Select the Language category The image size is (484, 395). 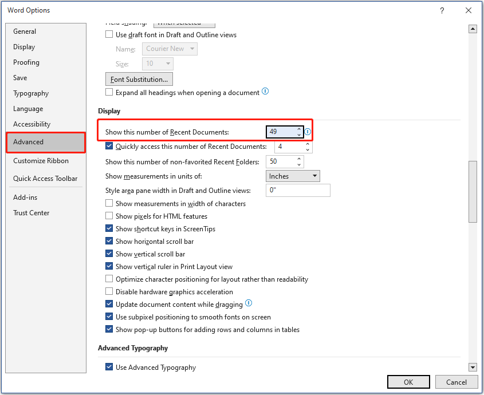(46, 109)
